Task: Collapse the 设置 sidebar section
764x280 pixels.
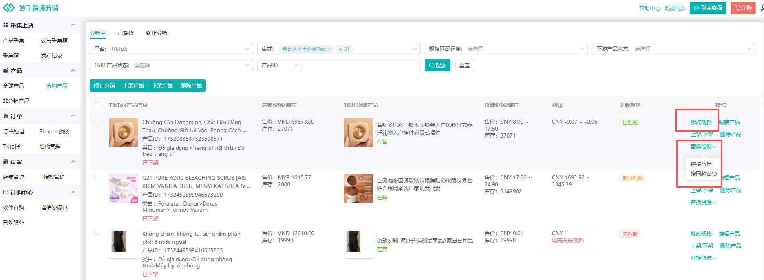Action: click(73, 162)
